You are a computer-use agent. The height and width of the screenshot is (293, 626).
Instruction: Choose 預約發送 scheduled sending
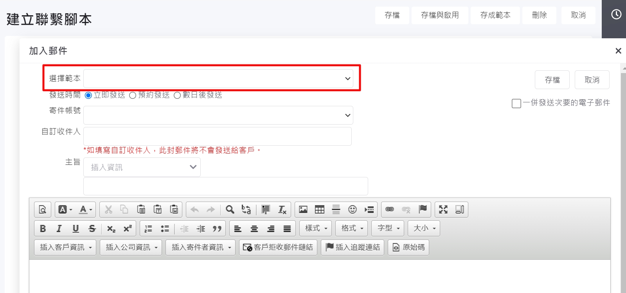click(x=133, y=95)
